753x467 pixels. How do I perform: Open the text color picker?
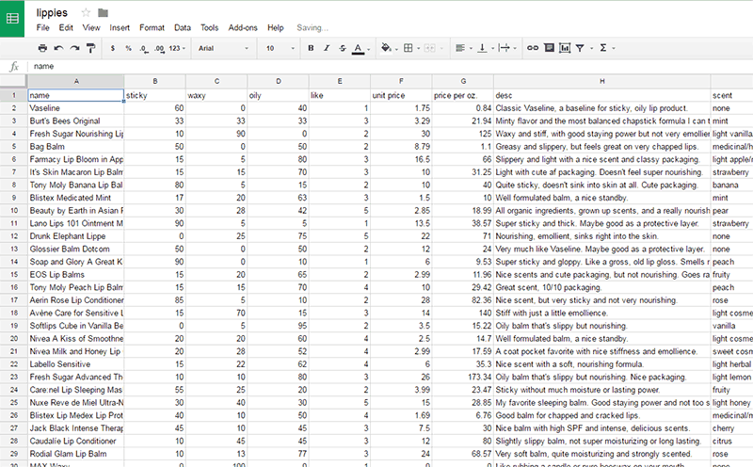click(x=359, y=49)
